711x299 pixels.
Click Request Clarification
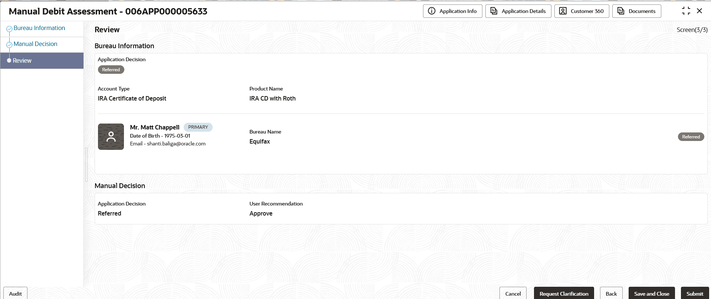(564, 293)
